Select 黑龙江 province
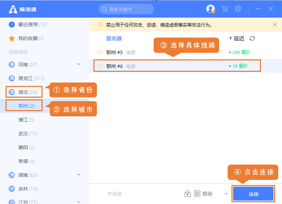The image size is (282, 204). [x=31, y=78]
